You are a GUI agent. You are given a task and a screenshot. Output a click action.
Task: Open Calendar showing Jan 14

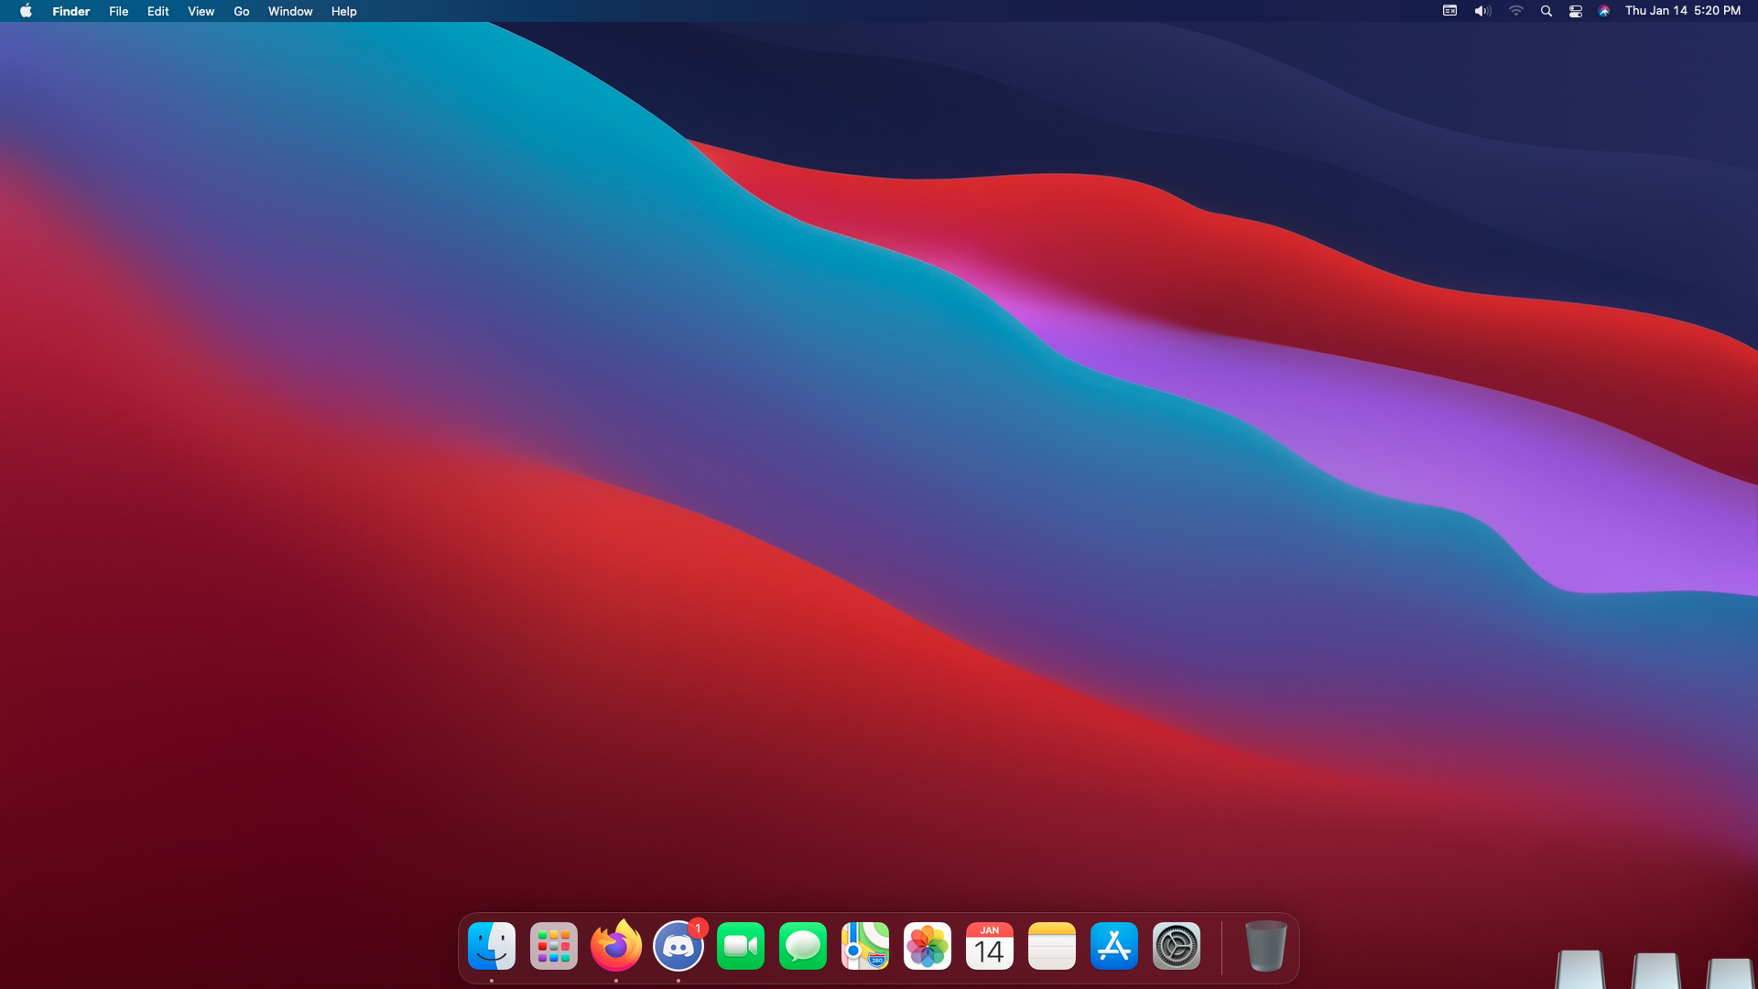990,946
